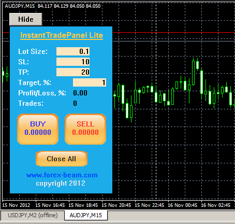This screenshot has width=235, height=224.
Task: Select the TP value field
Action: [73, 72]
